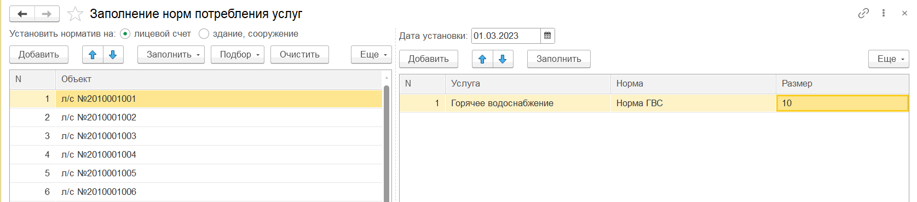The image size is (917, 202).
Task: Select row л/с №2010001004
Action: click(x=196, y=155)
